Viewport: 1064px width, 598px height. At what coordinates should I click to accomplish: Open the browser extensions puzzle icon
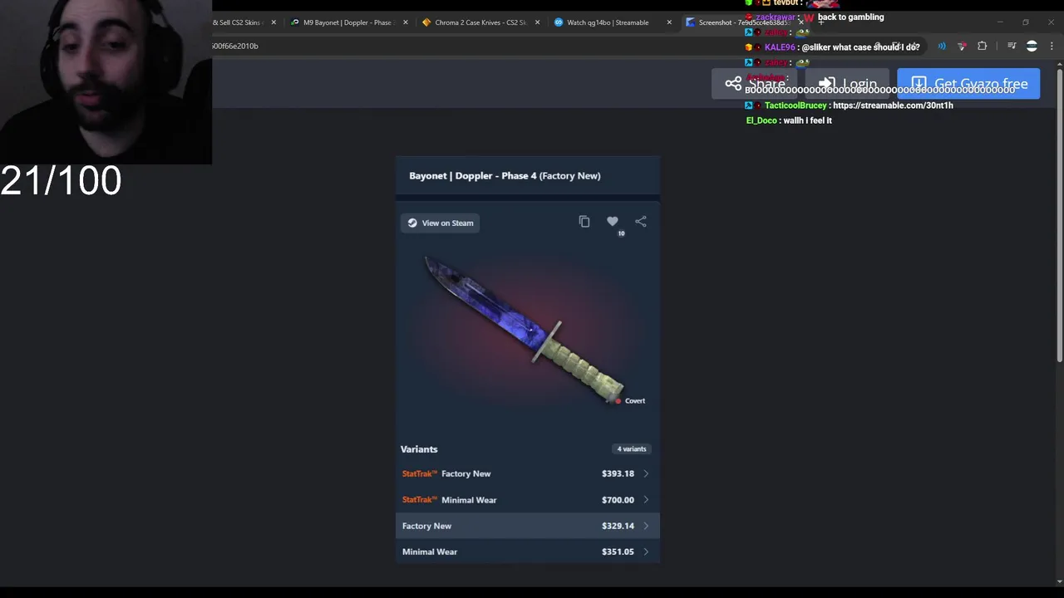tap(983, 47)
